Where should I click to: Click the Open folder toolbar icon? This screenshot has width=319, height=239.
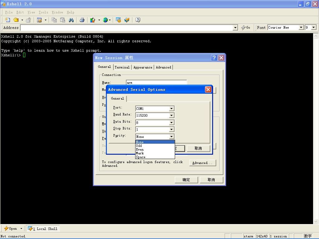pos(16,20)
